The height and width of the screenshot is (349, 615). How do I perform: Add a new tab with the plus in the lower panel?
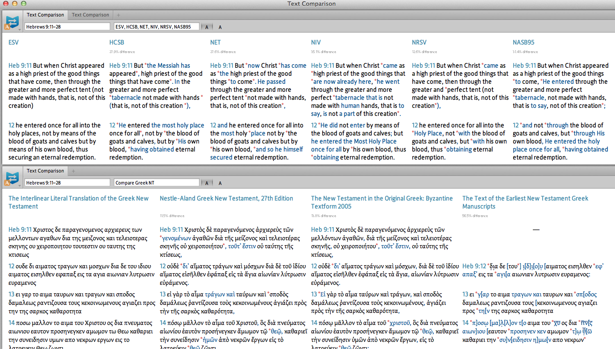click(73, 171)
